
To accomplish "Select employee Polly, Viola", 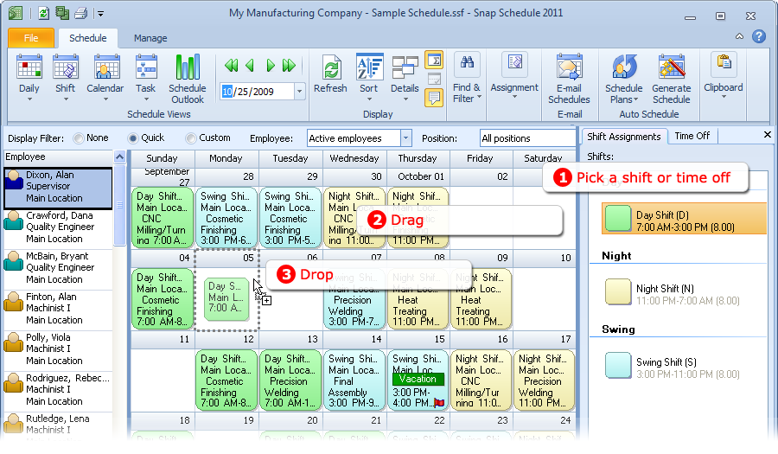I will tap(58, 350).
